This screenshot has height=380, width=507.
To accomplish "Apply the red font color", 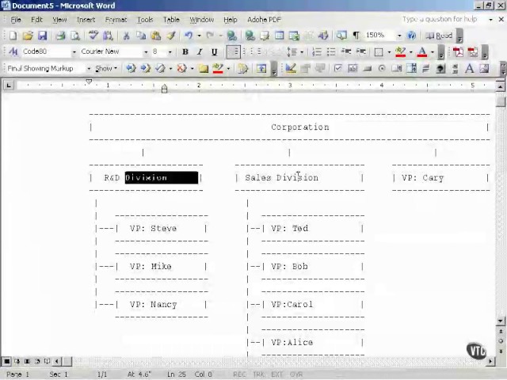I will [x=422, y=52].
